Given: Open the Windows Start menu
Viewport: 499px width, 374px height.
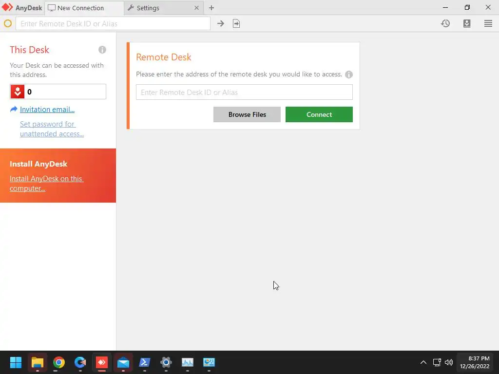Looking at the screenshot, I should [x=16, y=362].
